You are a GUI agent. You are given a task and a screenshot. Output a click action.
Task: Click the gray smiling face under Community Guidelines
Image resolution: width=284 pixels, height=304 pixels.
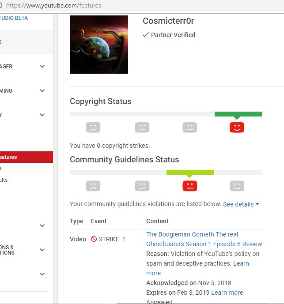point(237,186)
